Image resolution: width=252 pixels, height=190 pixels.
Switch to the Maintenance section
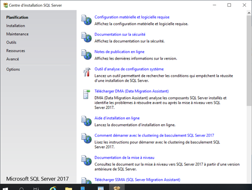pos(17,34)
